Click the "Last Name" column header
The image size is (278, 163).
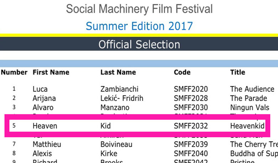118,72
